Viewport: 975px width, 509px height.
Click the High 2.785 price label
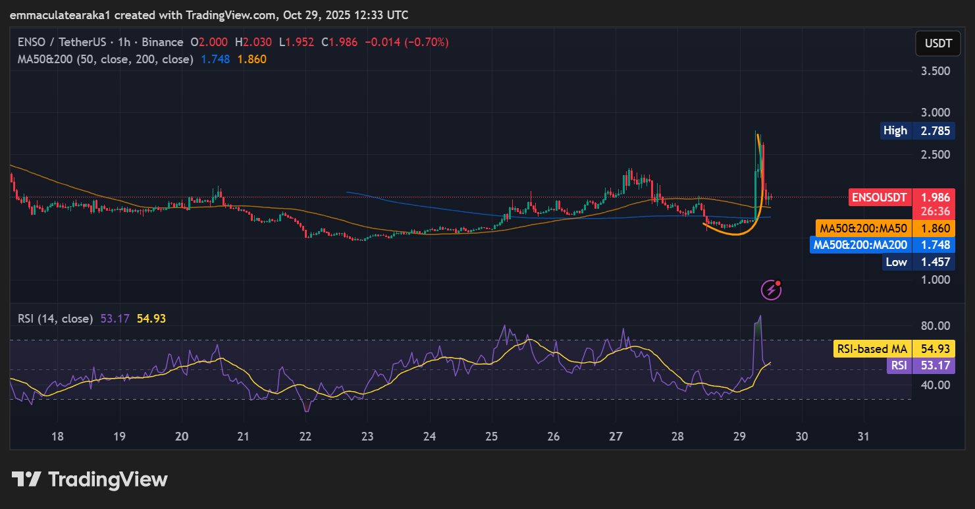(918, 130)
